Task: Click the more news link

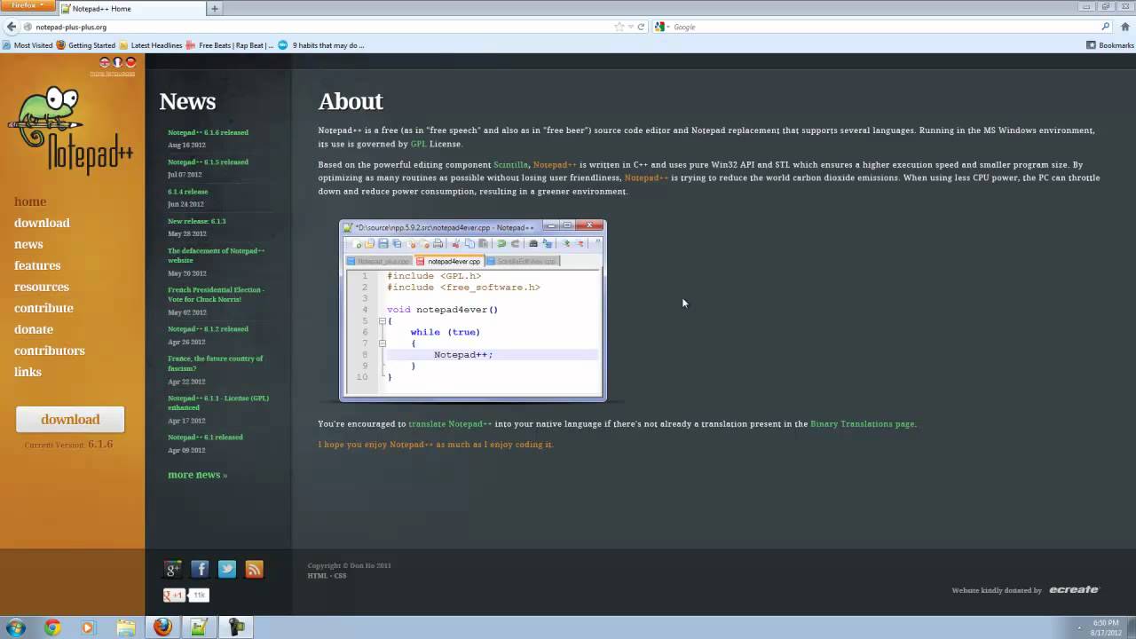Action: click(197, 475)
